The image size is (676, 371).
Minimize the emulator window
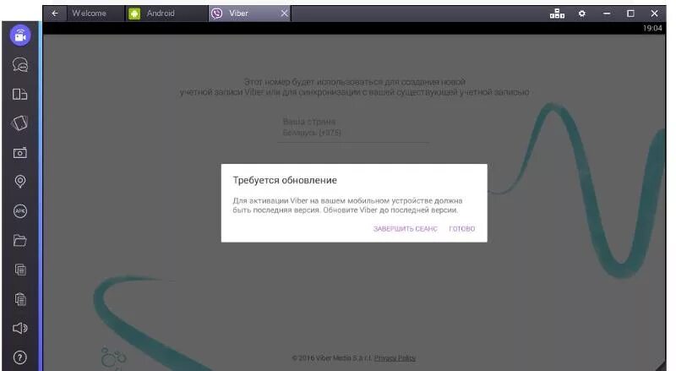[607, 14]
